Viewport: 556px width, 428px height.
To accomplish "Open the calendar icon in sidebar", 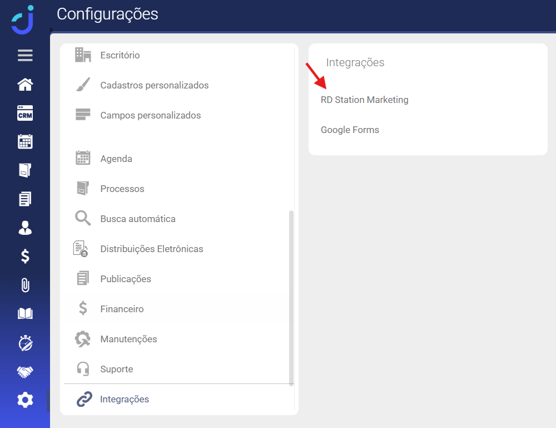I will 25,141.
